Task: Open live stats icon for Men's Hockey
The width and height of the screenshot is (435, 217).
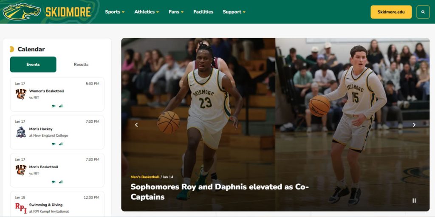Action: [x=61, y=144]
